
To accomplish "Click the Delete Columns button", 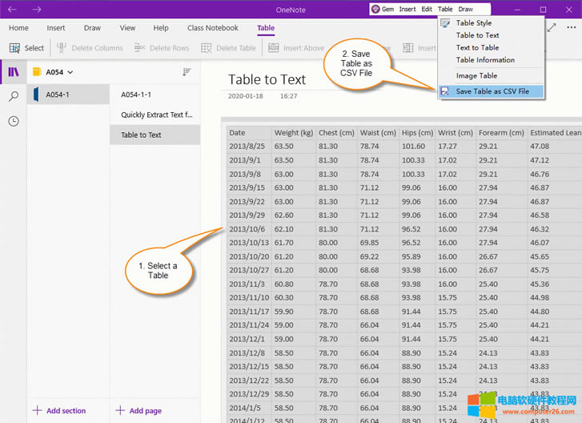I will coord(90,48).
